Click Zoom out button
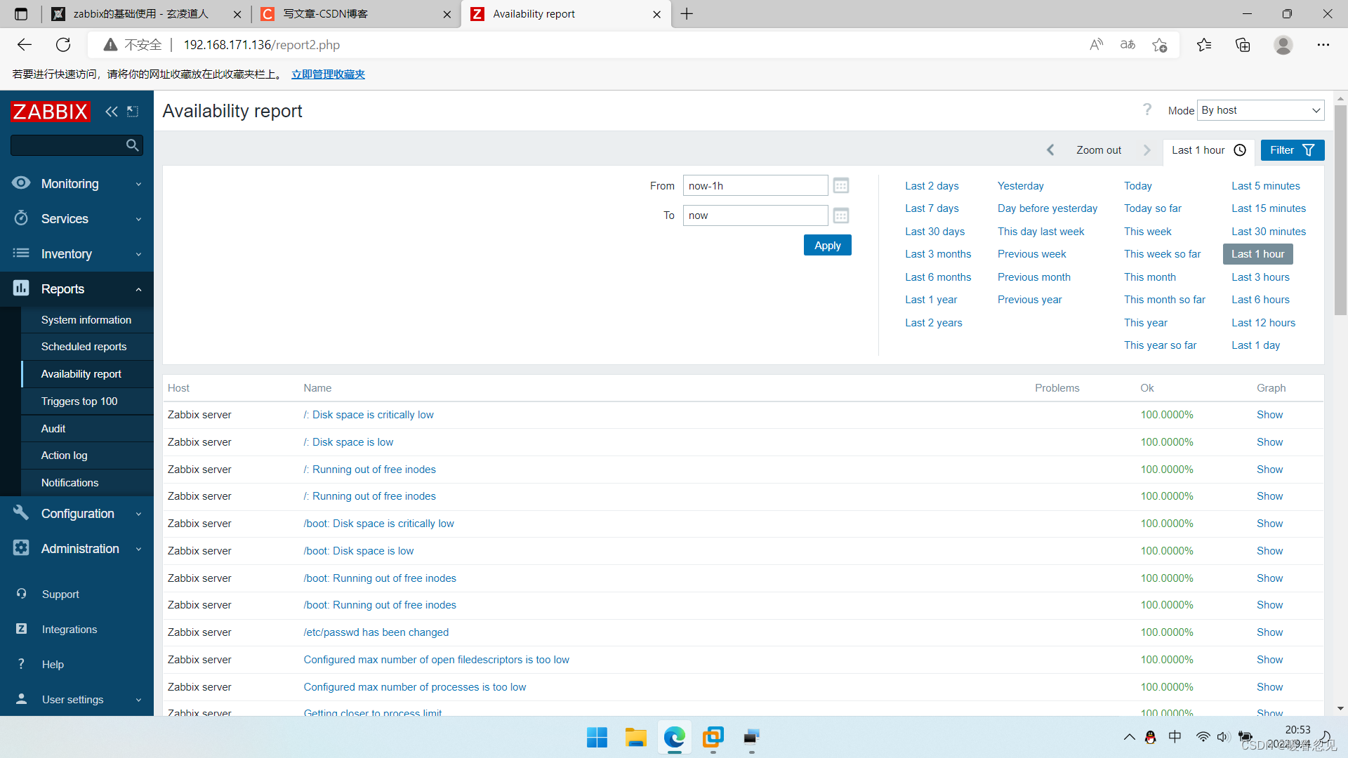This screenshot has width=1348, height=758. tap(1099, 150)
